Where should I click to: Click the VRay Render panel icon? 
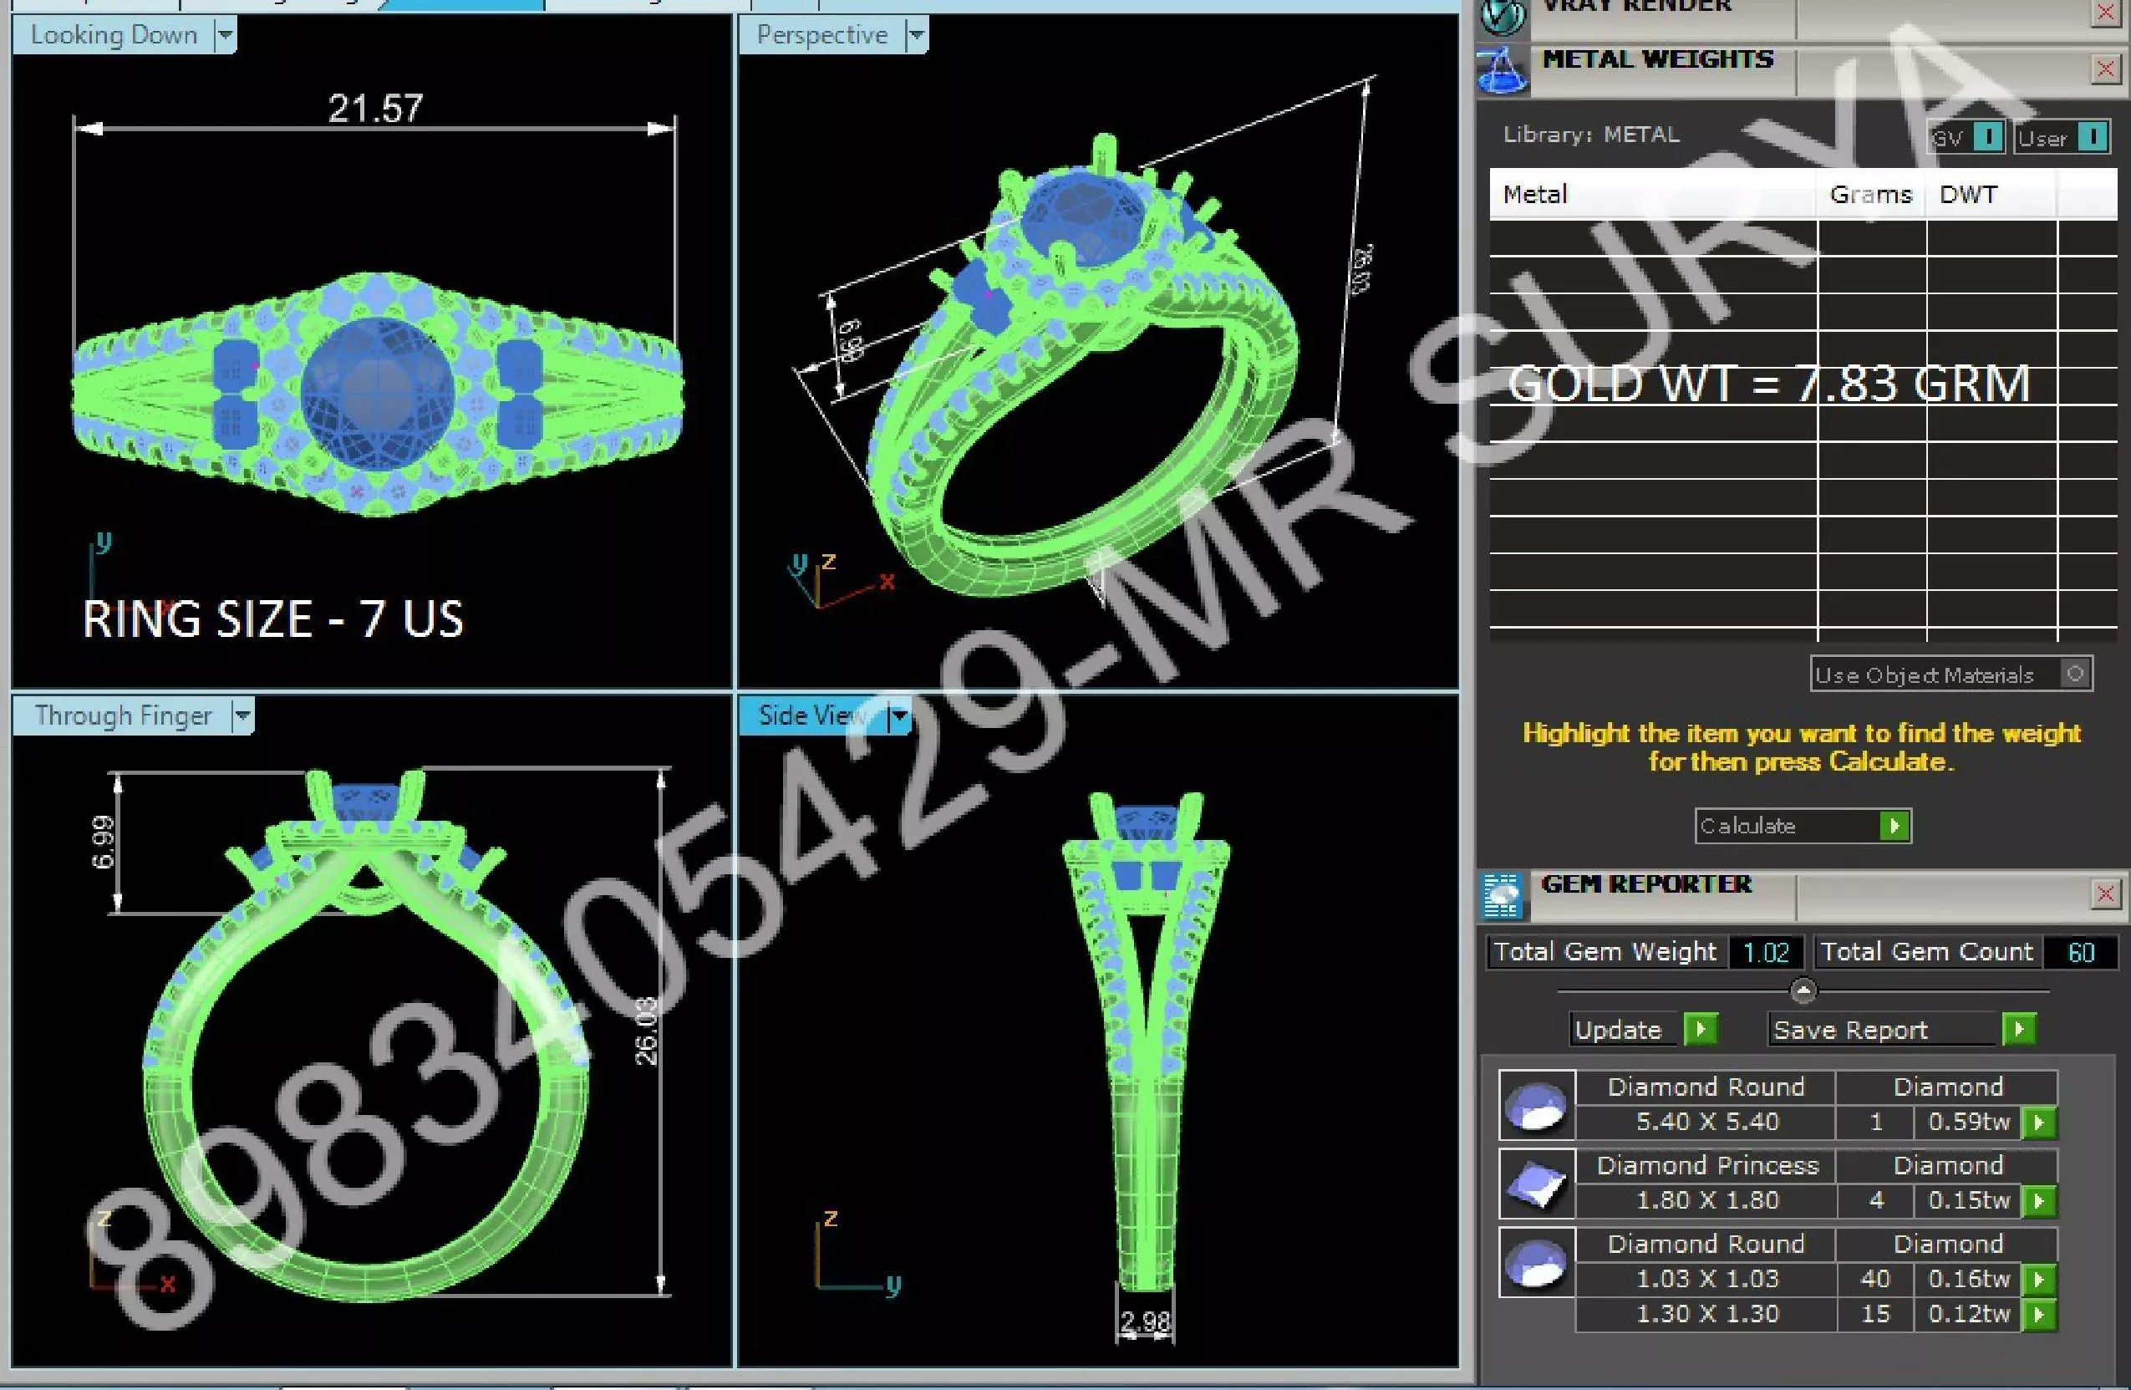1503,17
